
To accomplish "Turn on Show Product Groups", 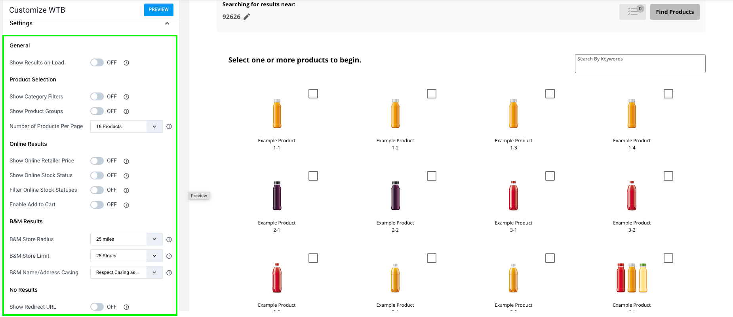I will [97, 111].
